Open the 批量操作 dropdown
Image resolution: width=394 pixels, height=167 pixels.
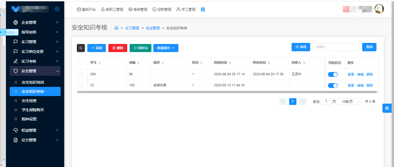tap(166, 48)
